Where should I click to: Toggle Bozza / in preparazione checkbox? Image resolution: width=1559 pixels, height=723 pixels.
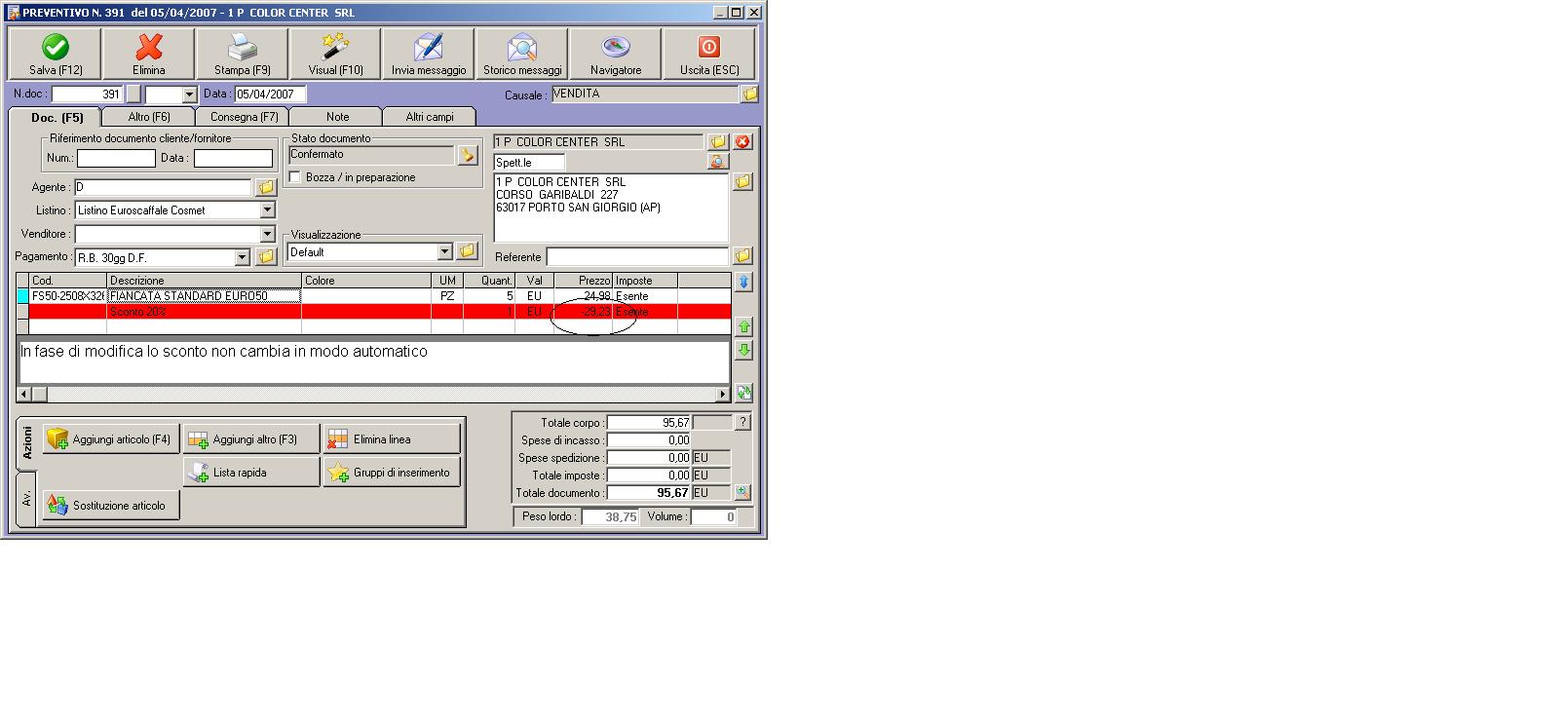295,177
